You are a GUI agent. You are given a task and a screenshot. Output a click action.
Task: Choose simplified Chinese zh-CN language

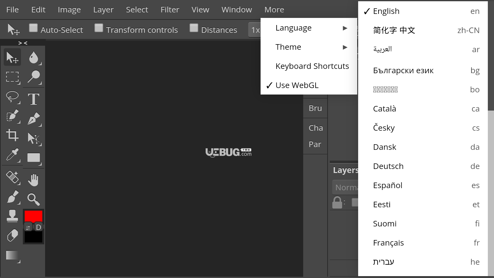click(423, 30)
